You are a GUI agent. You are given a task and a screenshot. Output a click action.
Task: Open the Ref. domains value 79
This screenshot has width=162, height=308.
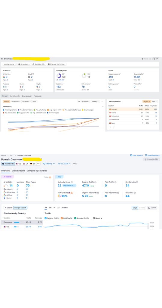click(83, 87)
